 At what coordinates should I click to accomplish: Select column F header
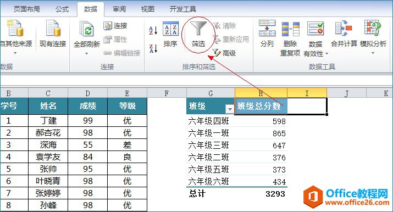167,93
